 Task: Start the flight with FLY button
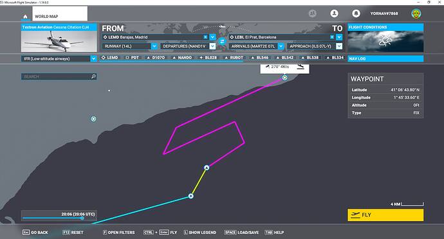pos(385,215)
